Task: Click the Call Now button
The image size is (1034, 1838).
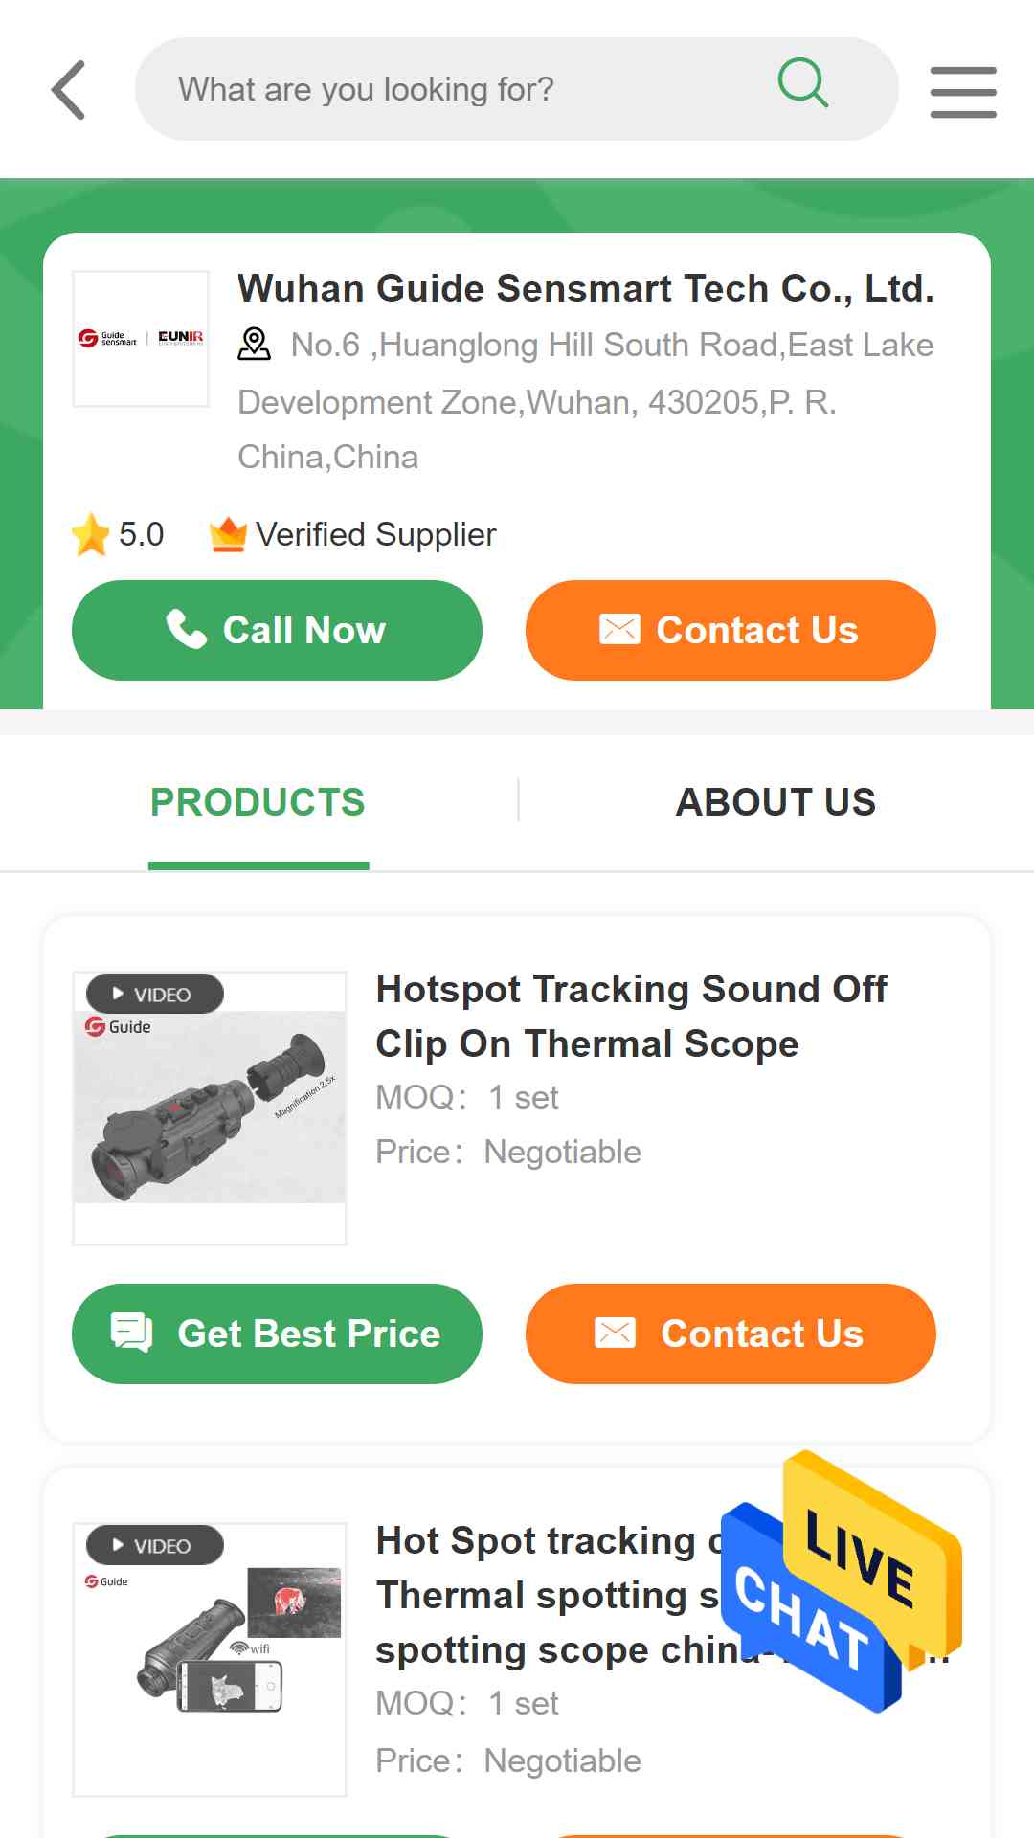Action: pos(277,630)
